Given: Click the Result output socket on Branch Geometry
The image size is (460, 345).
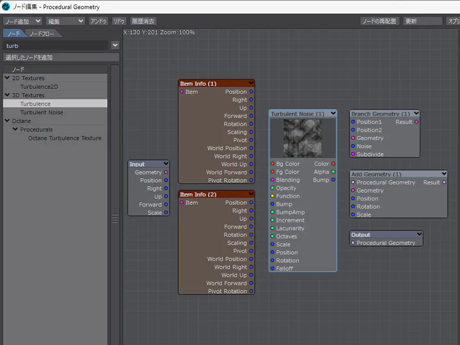Looking at the screenshot, I should click(417, 122).
